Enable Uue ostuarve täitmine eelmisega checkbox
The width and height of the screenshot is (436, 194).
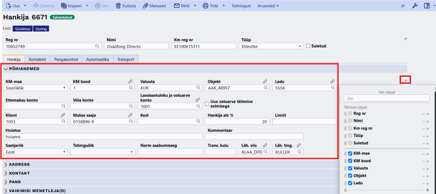click(207, 104)
